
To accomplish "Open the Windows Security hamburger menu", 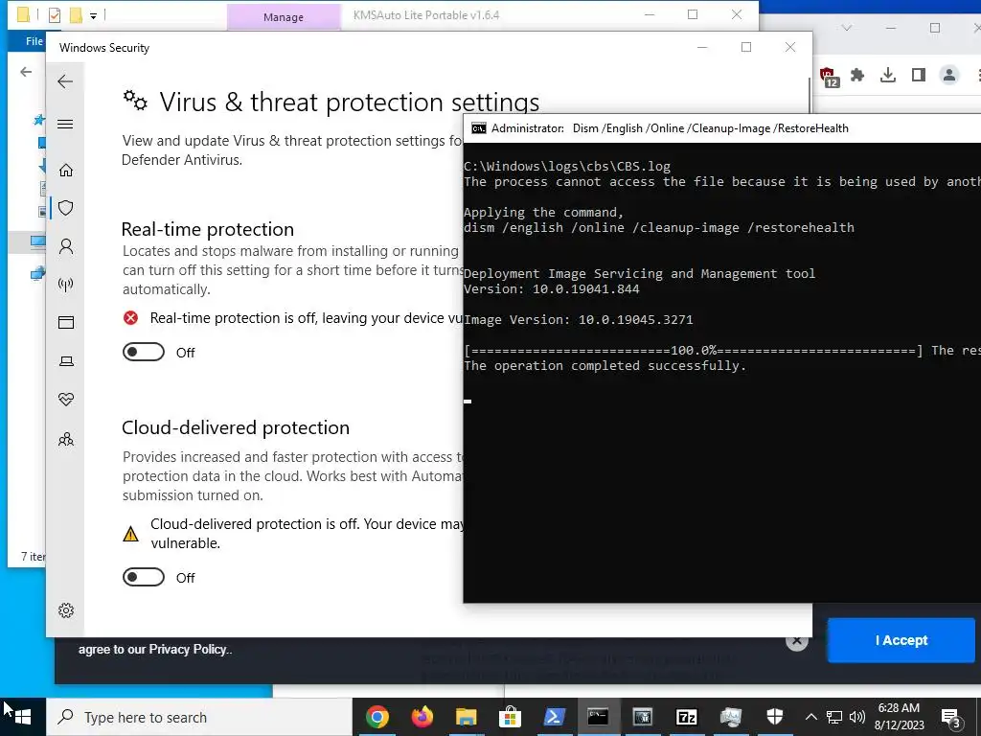I will coord(65,124).
